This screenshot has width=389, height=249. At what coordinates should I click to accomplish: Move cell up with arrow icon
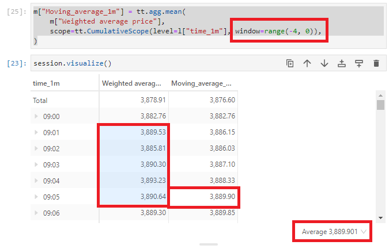pyautogui.click(x=307, y=63)
